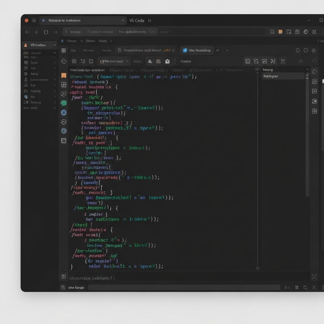
Task: Expand the Borhed item in the sidebar tree
Action: 55,53
